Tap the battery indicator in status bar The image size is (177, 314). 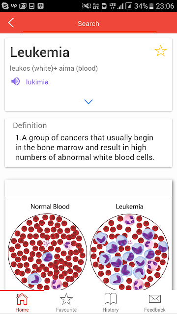(151, 6)
